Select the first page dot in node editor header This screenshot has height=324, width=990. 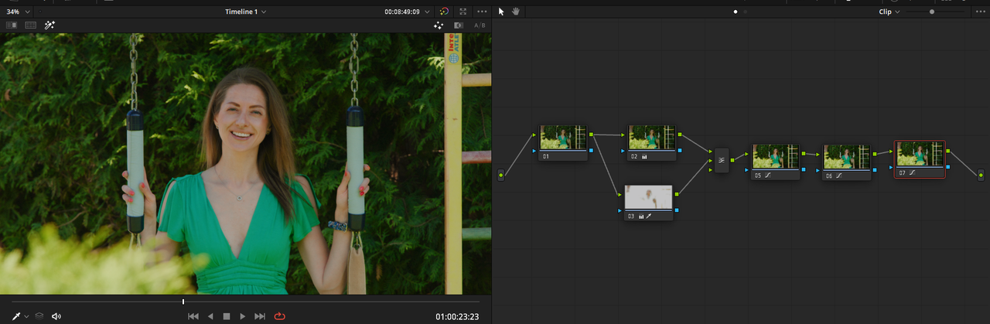pos(735,12)
